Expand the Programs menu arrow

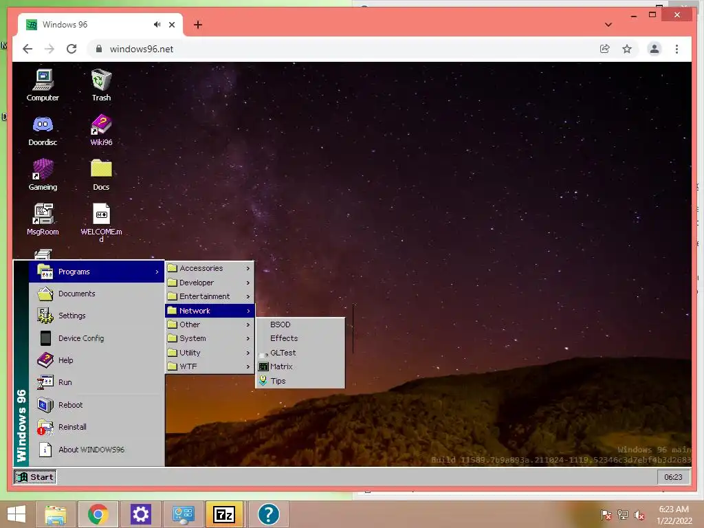(157, 272)
